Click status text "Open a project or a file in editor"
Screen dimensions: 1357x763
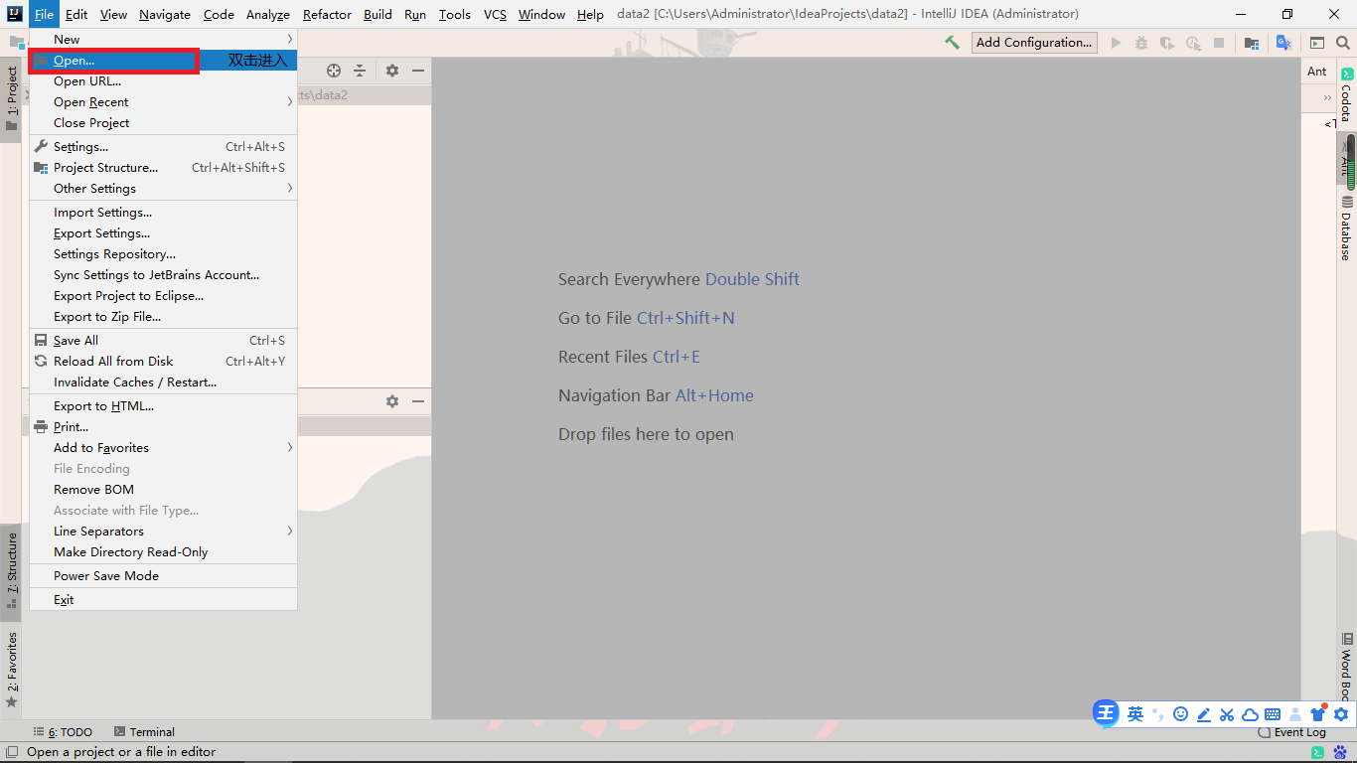coord(121,752)
